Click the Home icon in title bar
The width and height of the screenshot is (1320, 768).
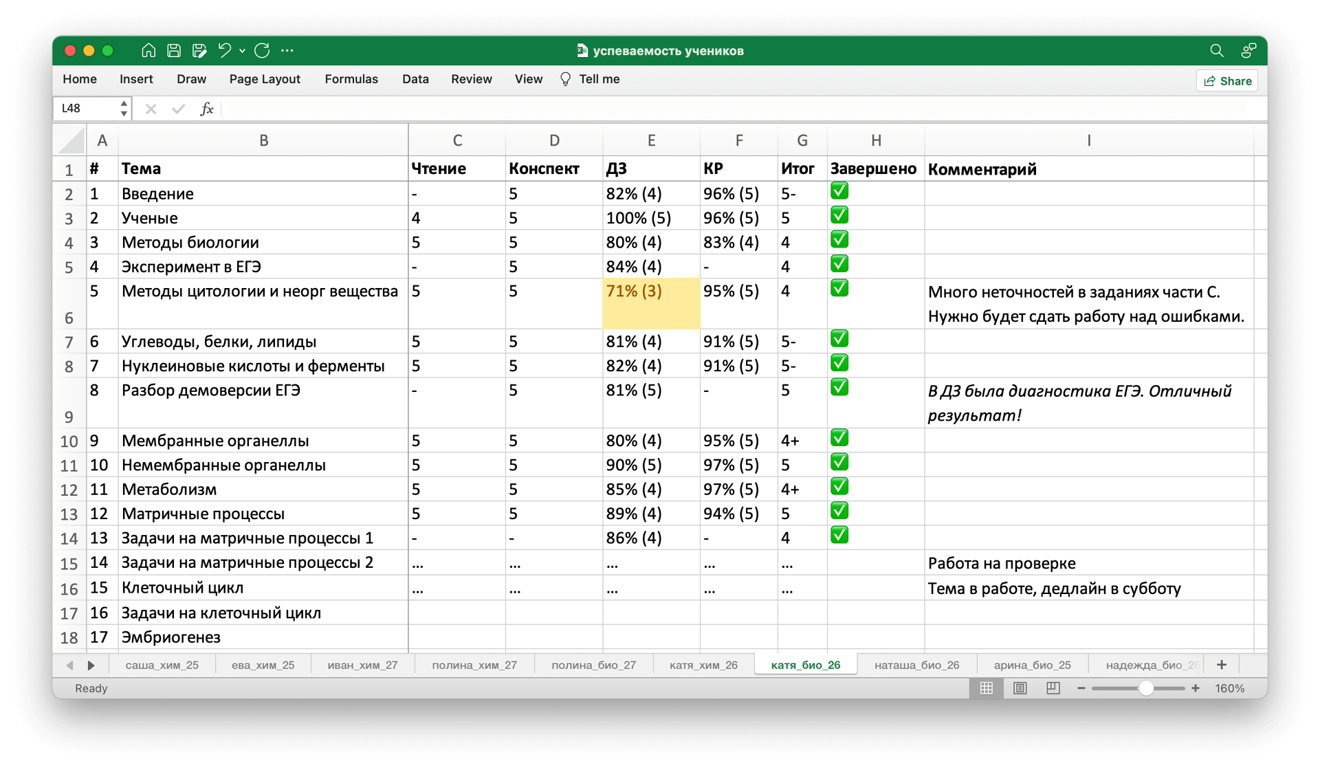coord(148,50)
